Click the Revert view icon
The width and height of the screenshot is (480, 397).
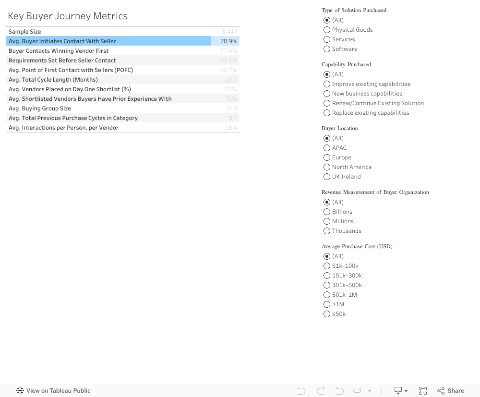[x=339, y=391]
